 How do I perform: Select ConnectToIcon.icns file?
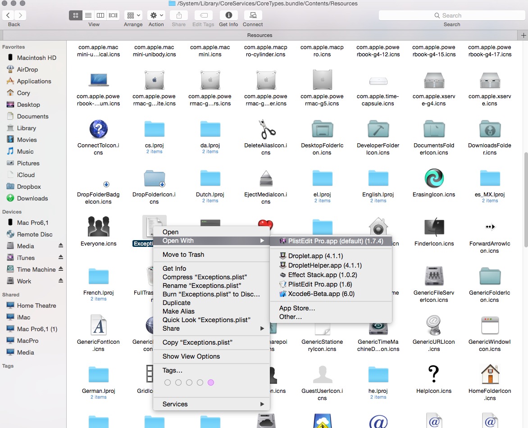tap(98, 129)
